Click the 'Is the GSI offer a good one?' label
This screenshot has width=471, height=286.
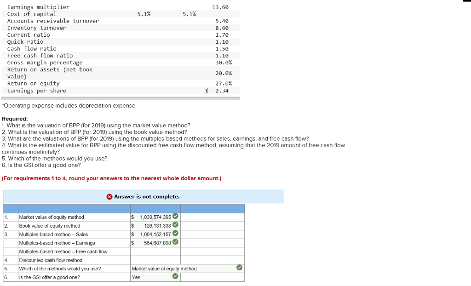click(49, 277)
